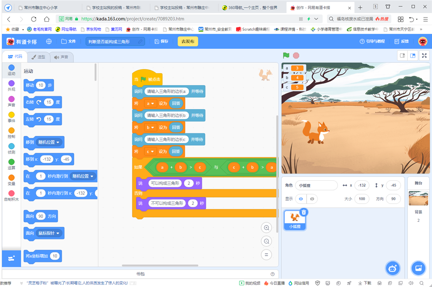Image resolution: width=432 pixels, height=287 pixels.
Task: Open the add backdrop button under stage panel
Action: point(418,268)
